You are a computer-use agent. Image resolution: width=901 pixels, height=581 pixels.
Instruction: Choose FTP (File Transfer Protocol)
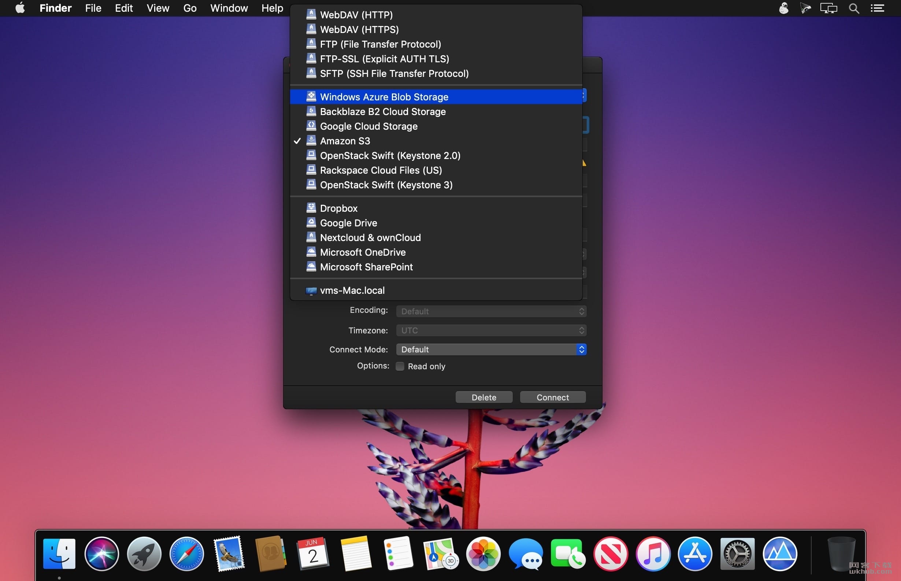coord(436,44)
